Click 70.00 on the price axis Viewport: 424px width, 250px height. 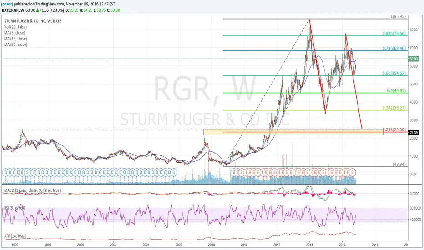click(x=414, y=48)
